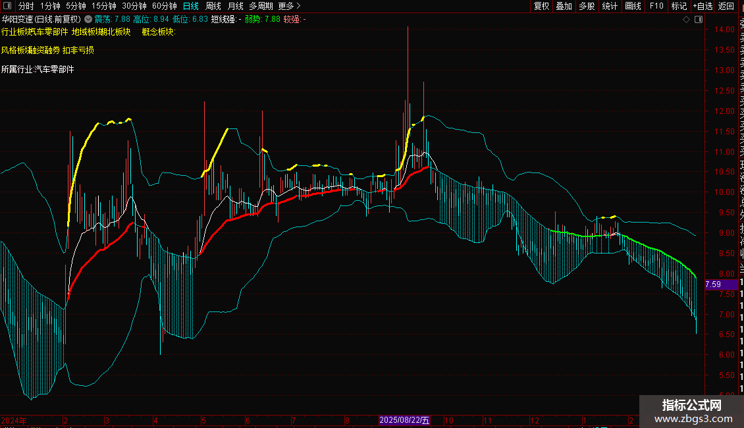Image resolution: width=744 pixels, height=428 pixels.
Task: Click the 震荡: 7.88 indicator value
Action: 112,19
